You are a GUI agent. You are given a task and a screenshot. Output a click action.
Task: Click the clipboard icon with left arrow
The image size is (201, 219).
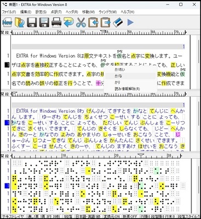click(x=93, y=22)
